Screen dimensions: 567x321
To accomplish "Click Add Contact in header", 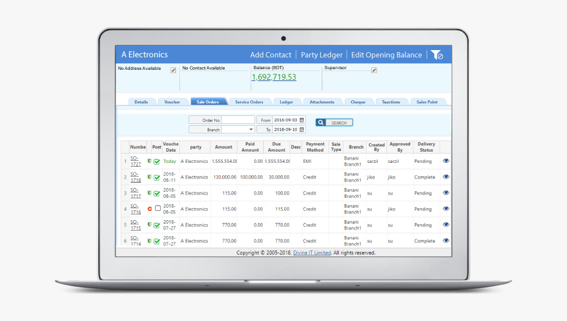I will coord(270,55).
